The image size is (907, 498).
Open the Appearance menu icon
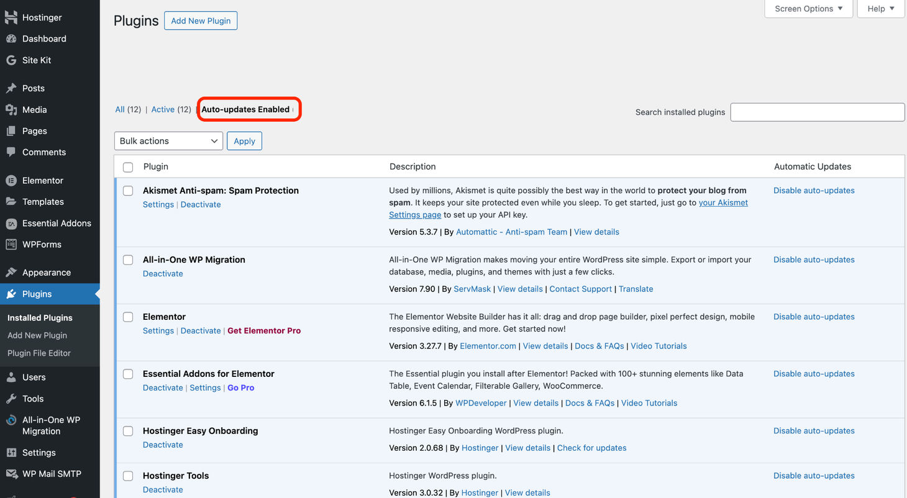point(12,272)
